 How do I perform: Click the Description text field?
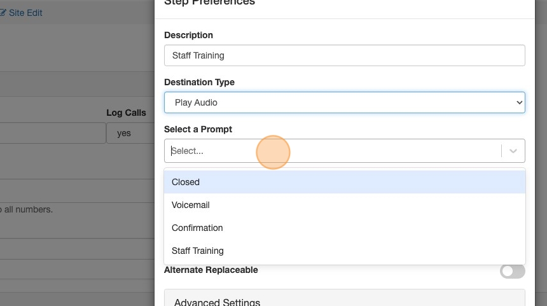tap(344, 55)
